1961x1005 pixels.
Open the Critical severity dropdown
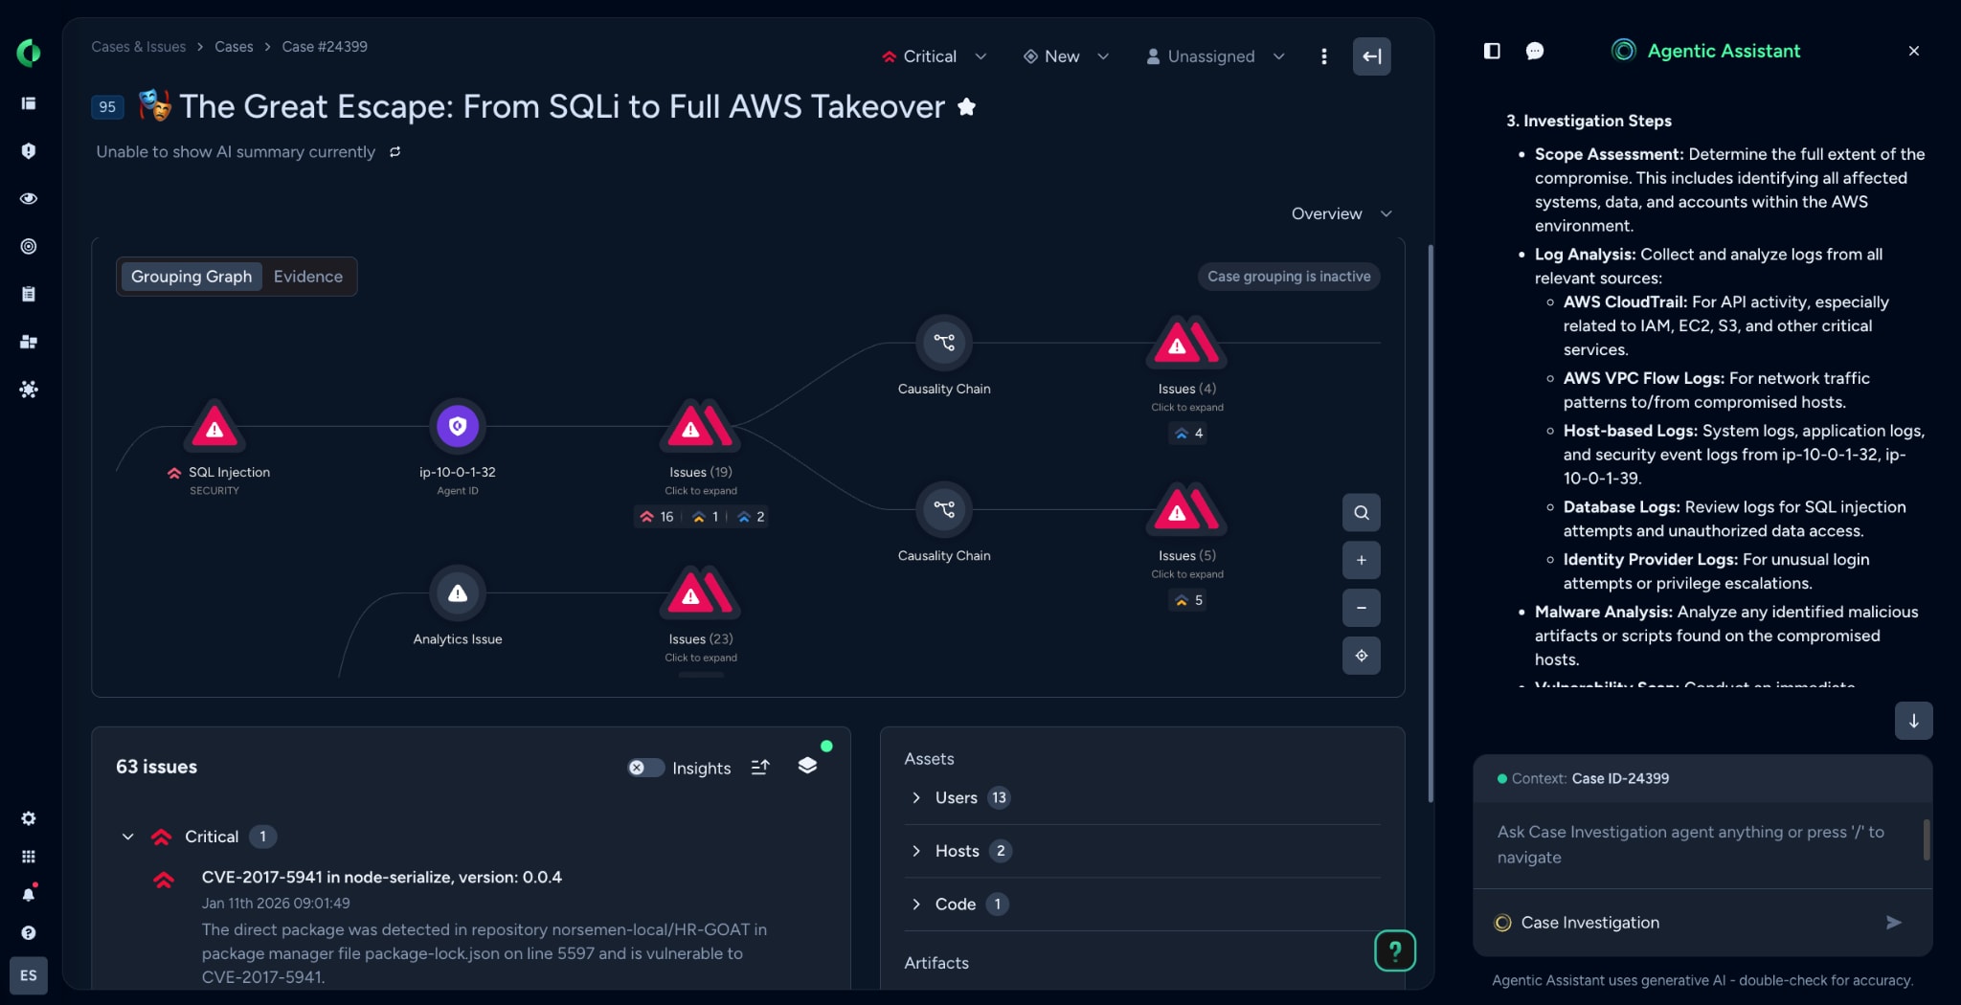(934, 56)
